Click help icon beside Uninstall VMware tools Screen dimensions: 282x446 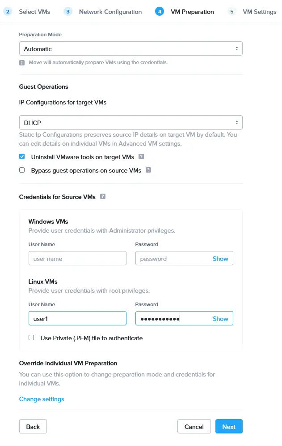point(141,156)
